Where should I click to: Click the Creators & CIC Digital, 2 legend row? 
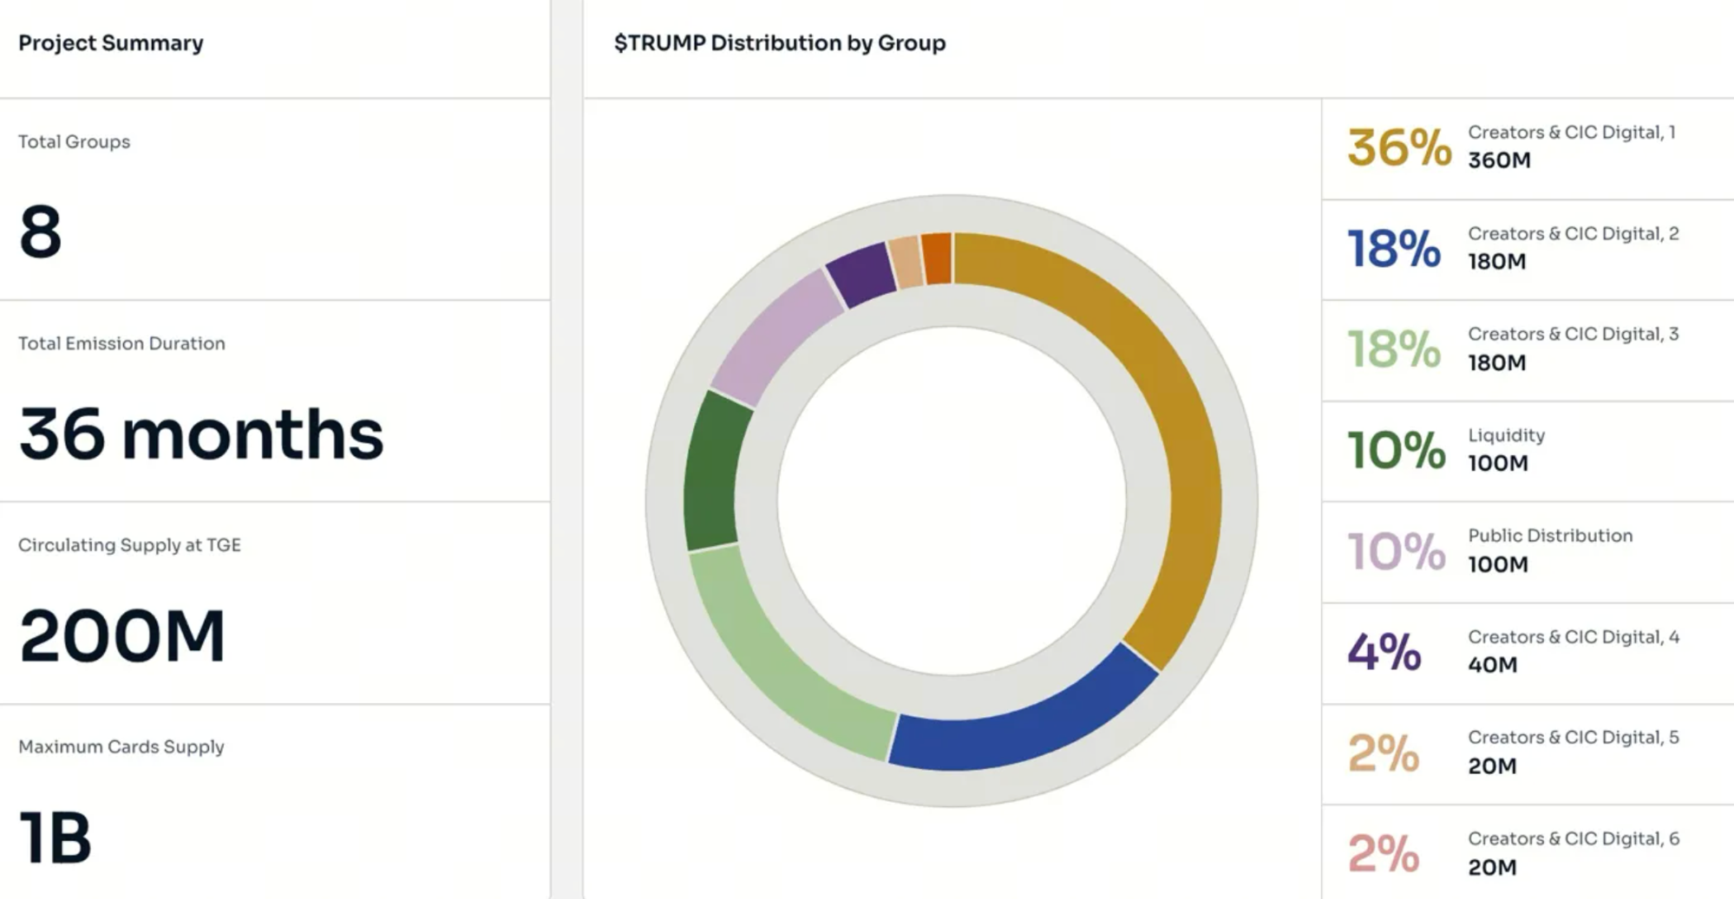pos(1527,249)
